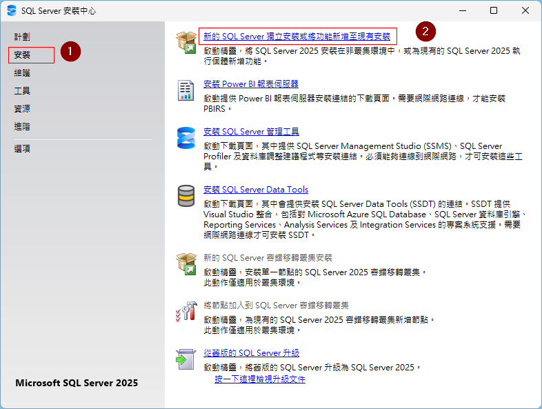Switch to the 維護 section

click(x=22, y=72)
